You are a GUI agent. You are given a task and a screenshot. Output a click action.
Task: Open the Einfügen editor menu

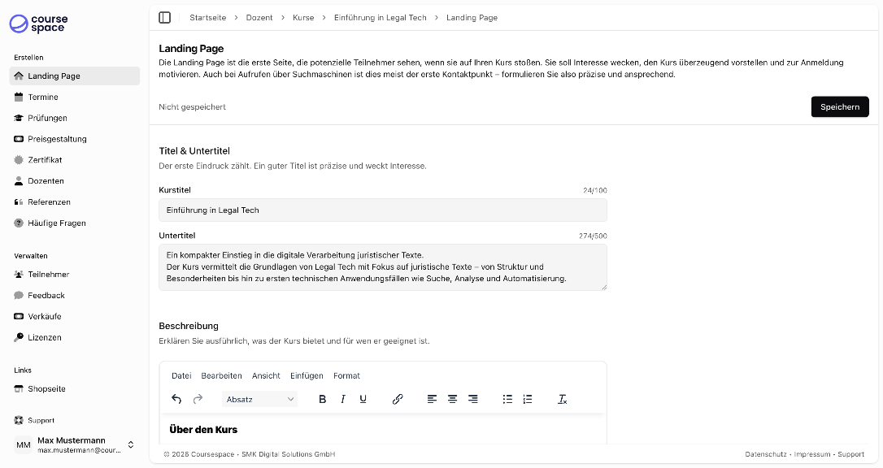307,375
